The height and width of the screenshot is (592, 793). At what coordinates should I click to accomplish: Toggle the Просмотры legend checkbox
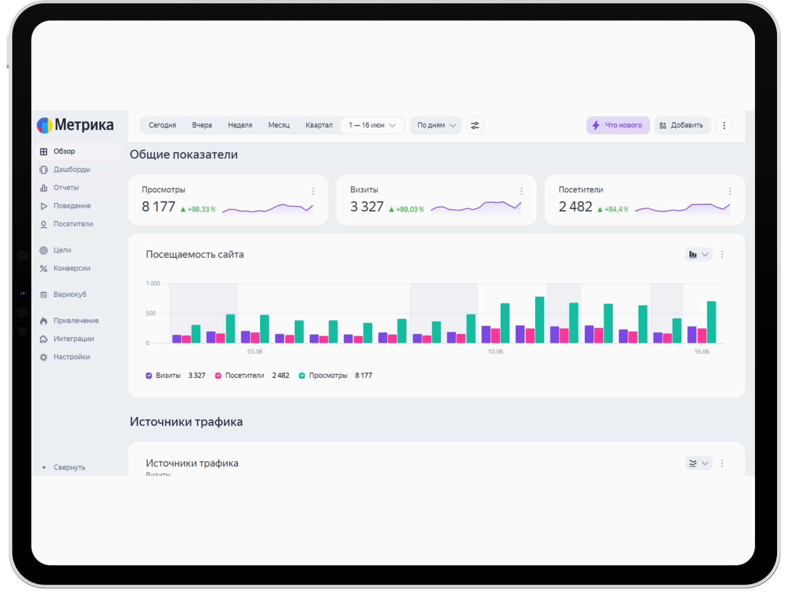pyautogui.click(x=302, y=376)
